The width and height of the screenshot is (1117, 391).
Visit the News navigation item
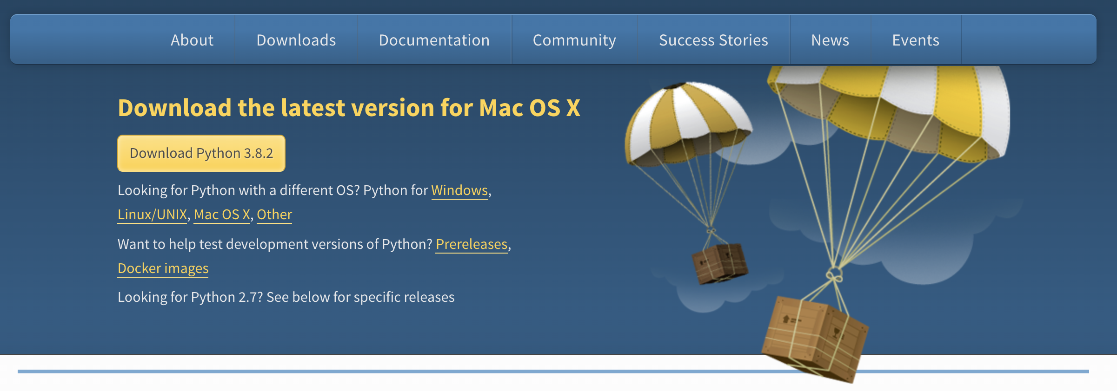pyautogui.click(x=830, y=40)
